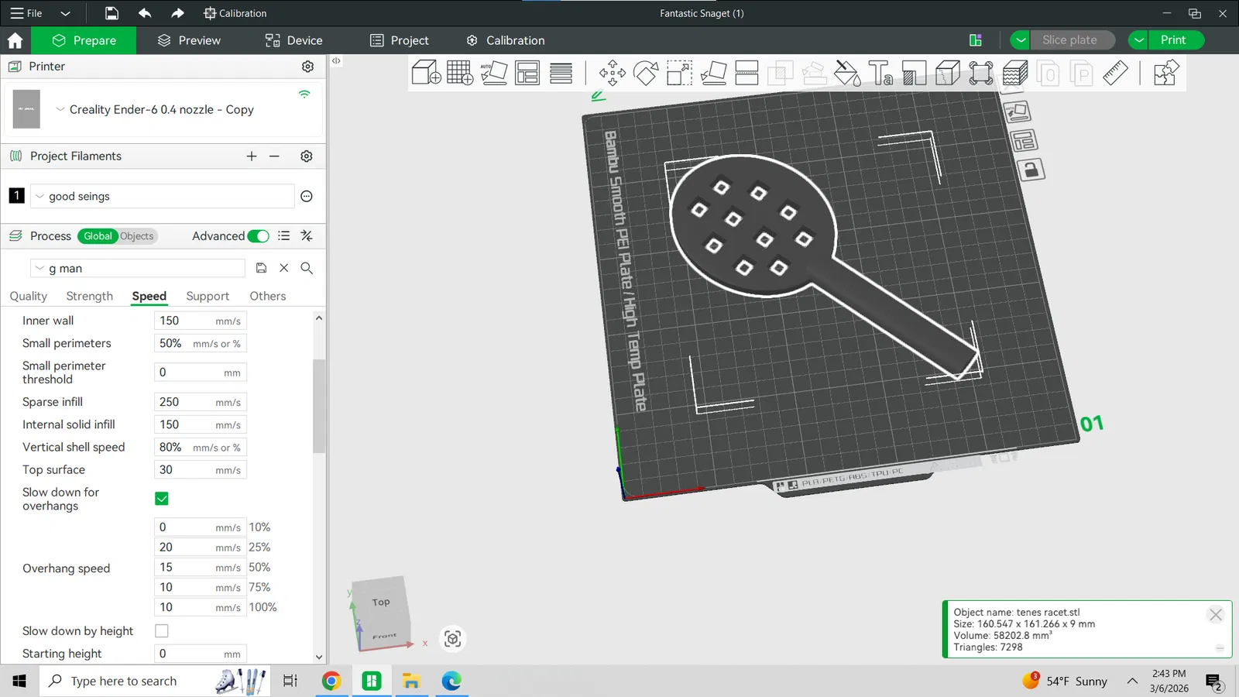Select the Measure ruler tool
1239x697 pixels.
tap(1115, 73)
